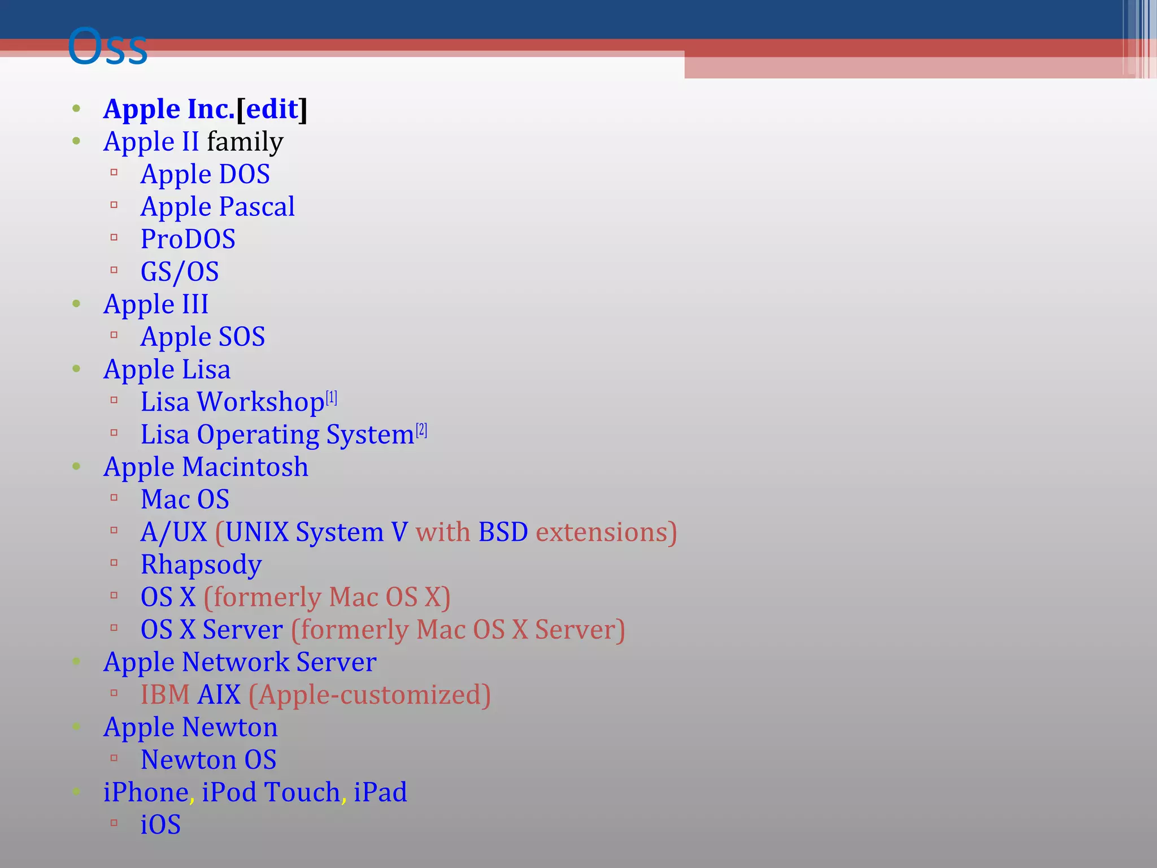
Task: Open the 'Mac OS' link
Action: pyautogui.click(x=185, y=500)
